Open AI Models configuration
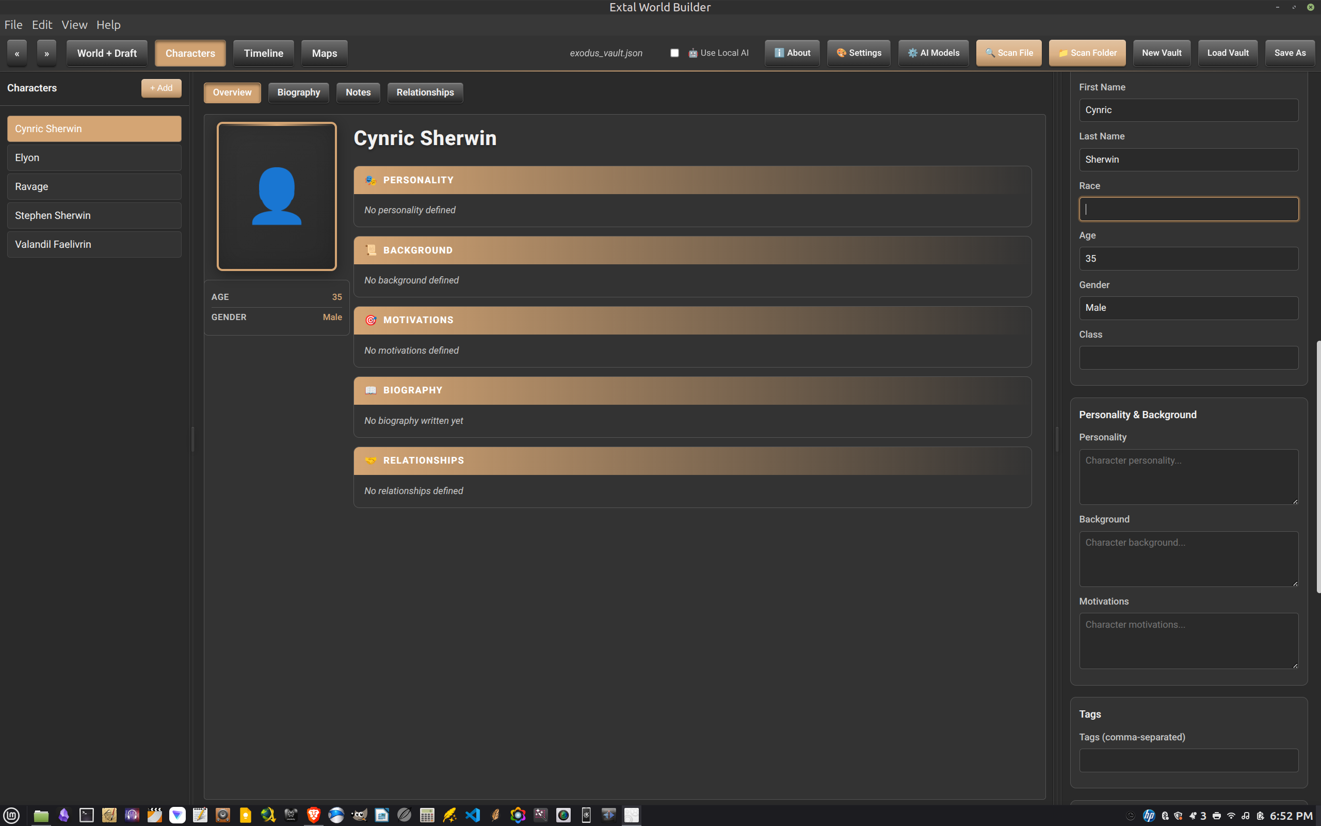This screenshot has height=826, width=1321. click(933, 53)
